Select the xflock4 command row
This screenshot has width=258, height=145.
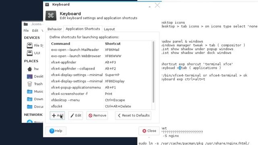[101, 106]
